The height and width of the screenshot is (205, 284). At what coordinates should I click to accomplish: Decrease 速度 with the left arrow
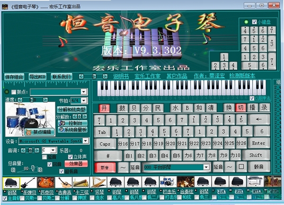[20, 99]
